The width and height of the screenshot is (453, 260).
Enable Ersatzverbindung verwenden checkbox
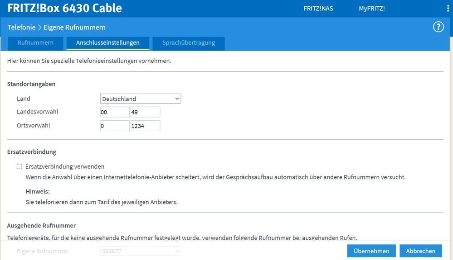tap(19, 166)
